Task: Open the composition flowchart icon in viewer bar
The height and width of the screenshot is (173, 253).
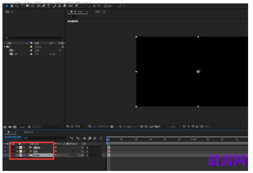Action: tap(197, 127)
